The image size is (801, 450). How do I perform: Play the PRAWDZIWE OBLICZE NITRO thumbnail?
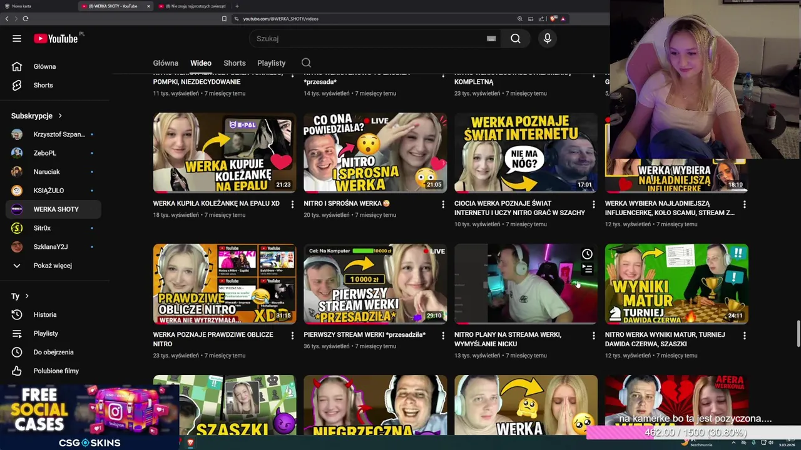[225, 284]
